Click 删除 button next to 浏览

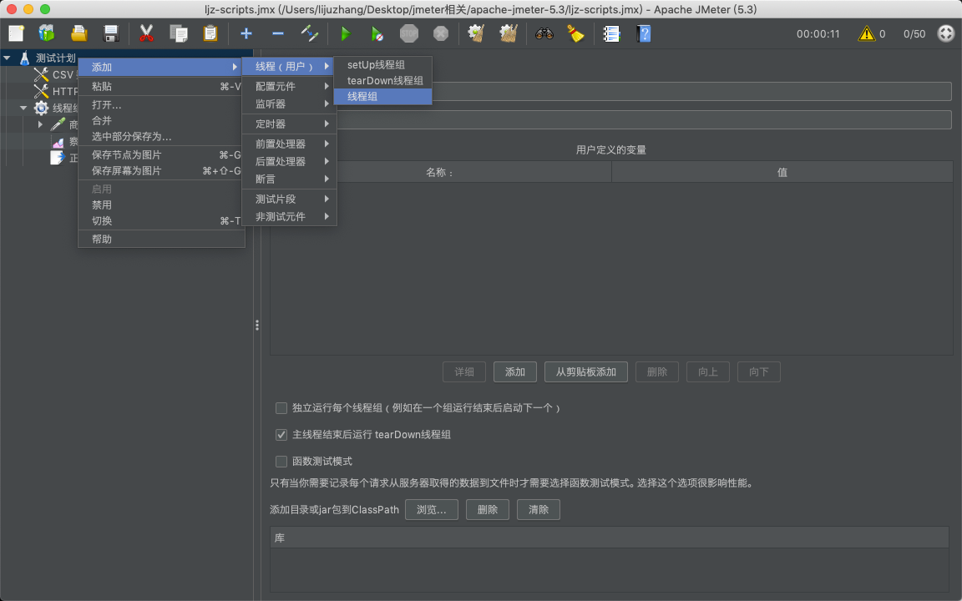[487, 510]
